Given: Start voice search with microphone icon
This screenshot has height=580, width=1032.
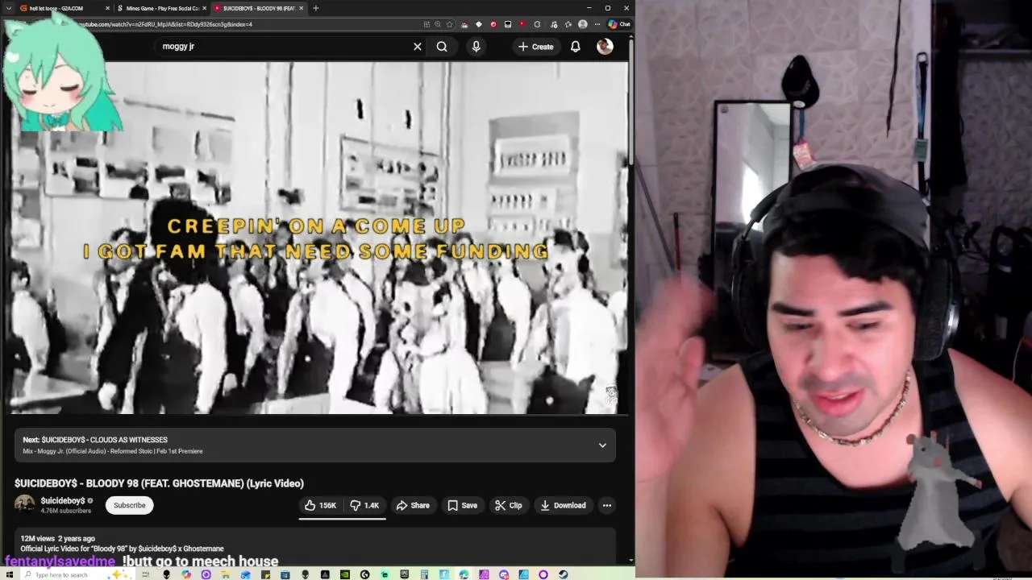Looking at the screenshot, I should click(476, 47).
